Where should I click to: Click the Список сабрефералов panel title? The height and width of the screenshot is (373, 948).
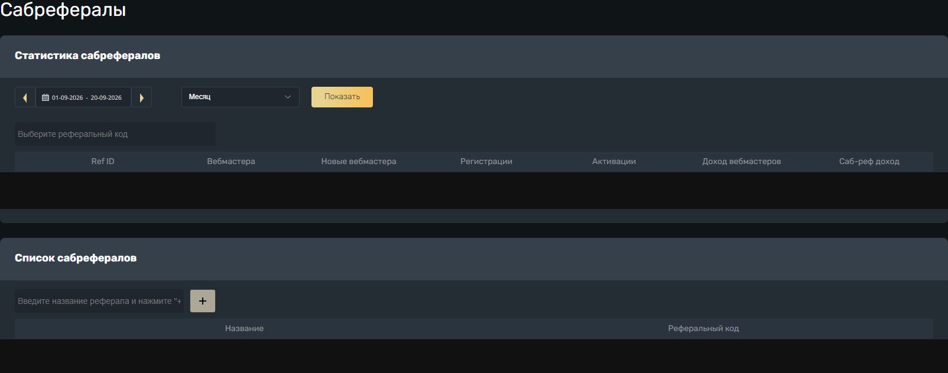76,258
